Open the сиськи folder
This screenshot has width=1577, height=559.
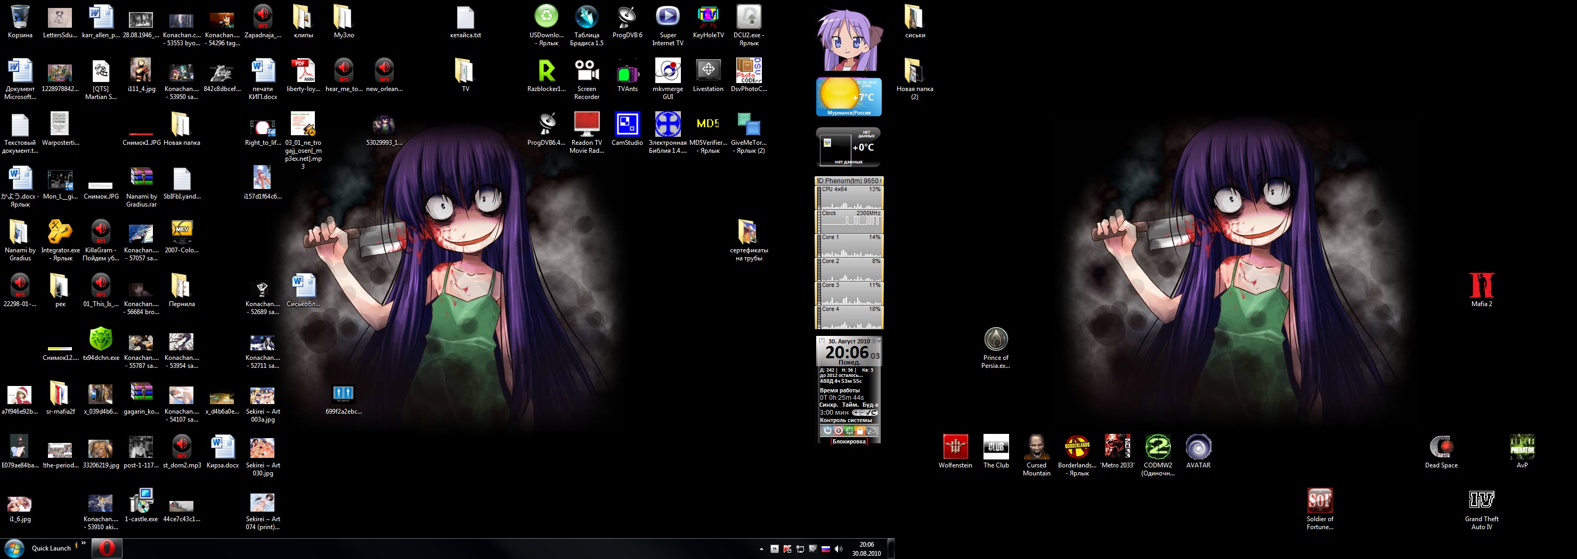click(x=914, y=21)
